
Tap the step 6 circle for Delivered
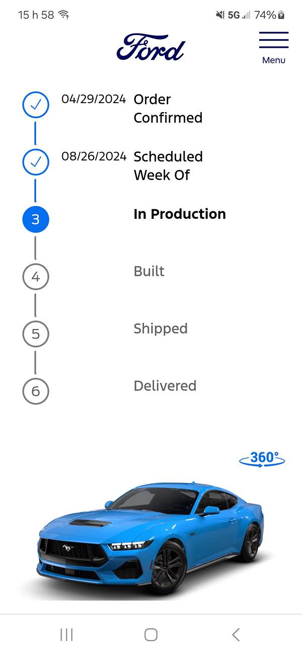click(36, 391)
